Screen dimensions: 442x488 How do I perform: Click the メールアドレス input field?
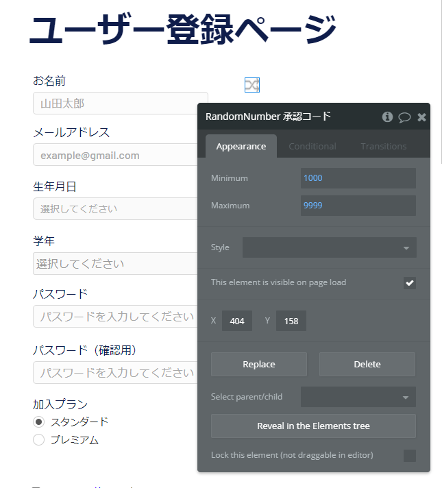pos(116,155)
